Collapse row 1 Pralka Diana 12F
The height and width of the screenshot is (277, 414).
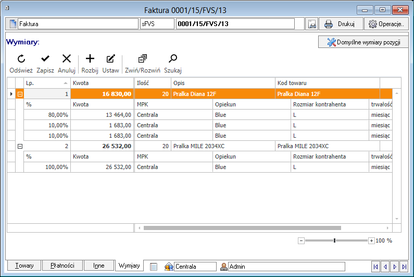pos(20,94)
